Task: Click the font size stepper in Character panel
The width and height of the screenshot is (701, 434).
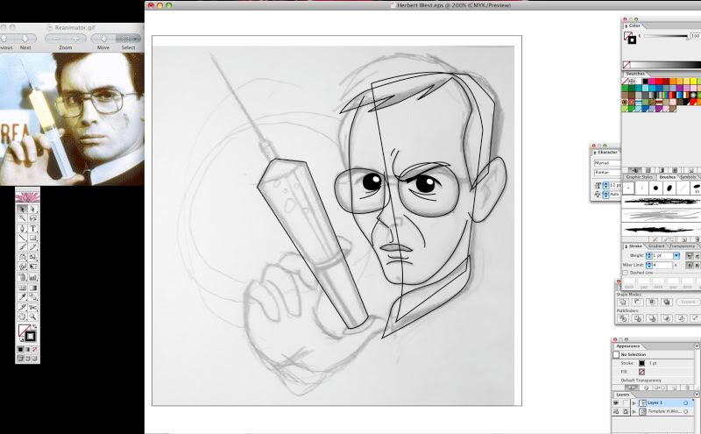Action: click(x=605, y=185)
